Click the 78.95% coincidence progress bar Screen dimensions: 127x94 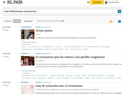tap(28, 27)
